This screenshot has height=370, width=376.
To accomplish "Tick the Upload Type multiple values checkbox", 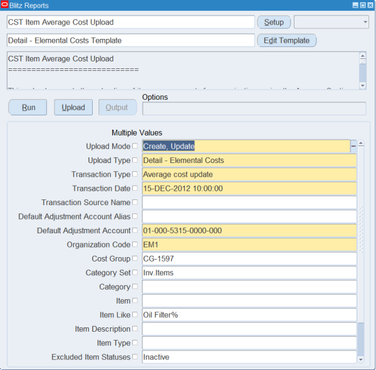I will (135, 160).
